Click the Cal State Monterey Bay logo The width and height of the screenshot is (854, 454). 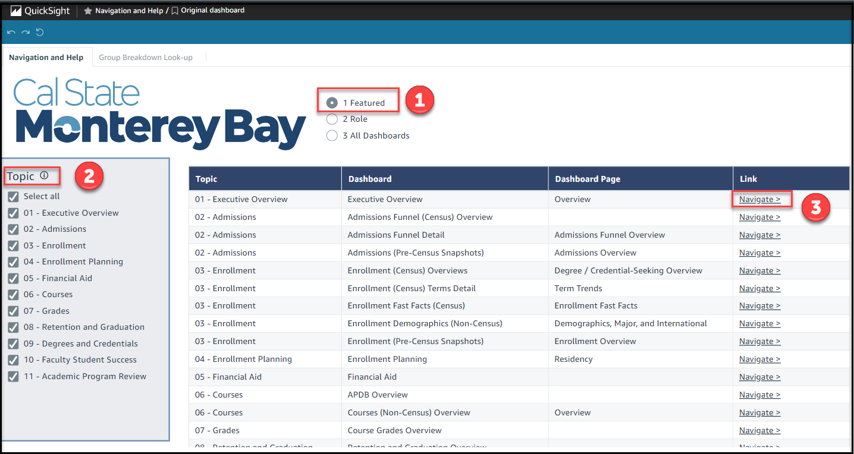tap(159, 113)
